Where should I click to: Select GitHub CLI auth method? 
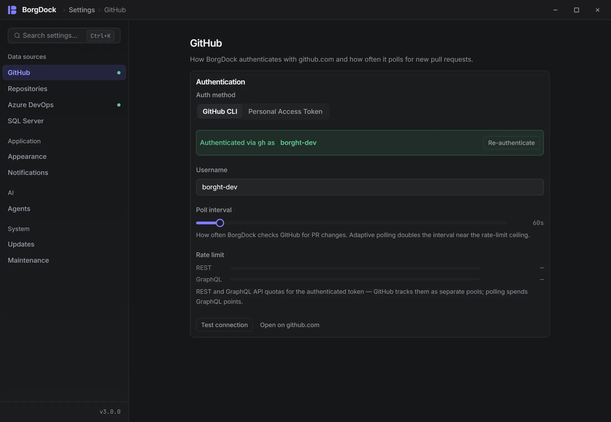(220, 112)
